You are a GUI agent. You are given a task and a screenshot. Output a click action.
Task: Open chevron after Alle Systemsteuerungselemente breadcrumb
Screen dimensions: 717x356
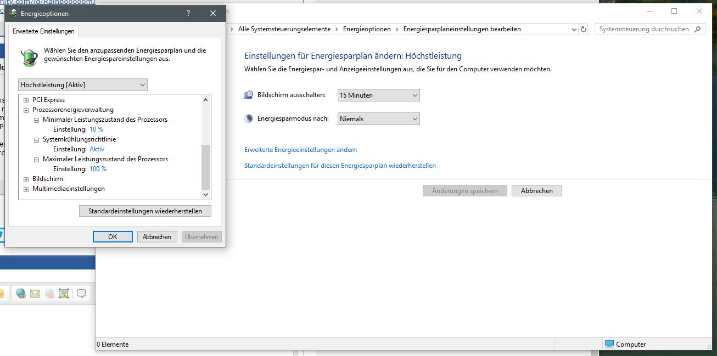pyautogui.click(x=337, y=29)
